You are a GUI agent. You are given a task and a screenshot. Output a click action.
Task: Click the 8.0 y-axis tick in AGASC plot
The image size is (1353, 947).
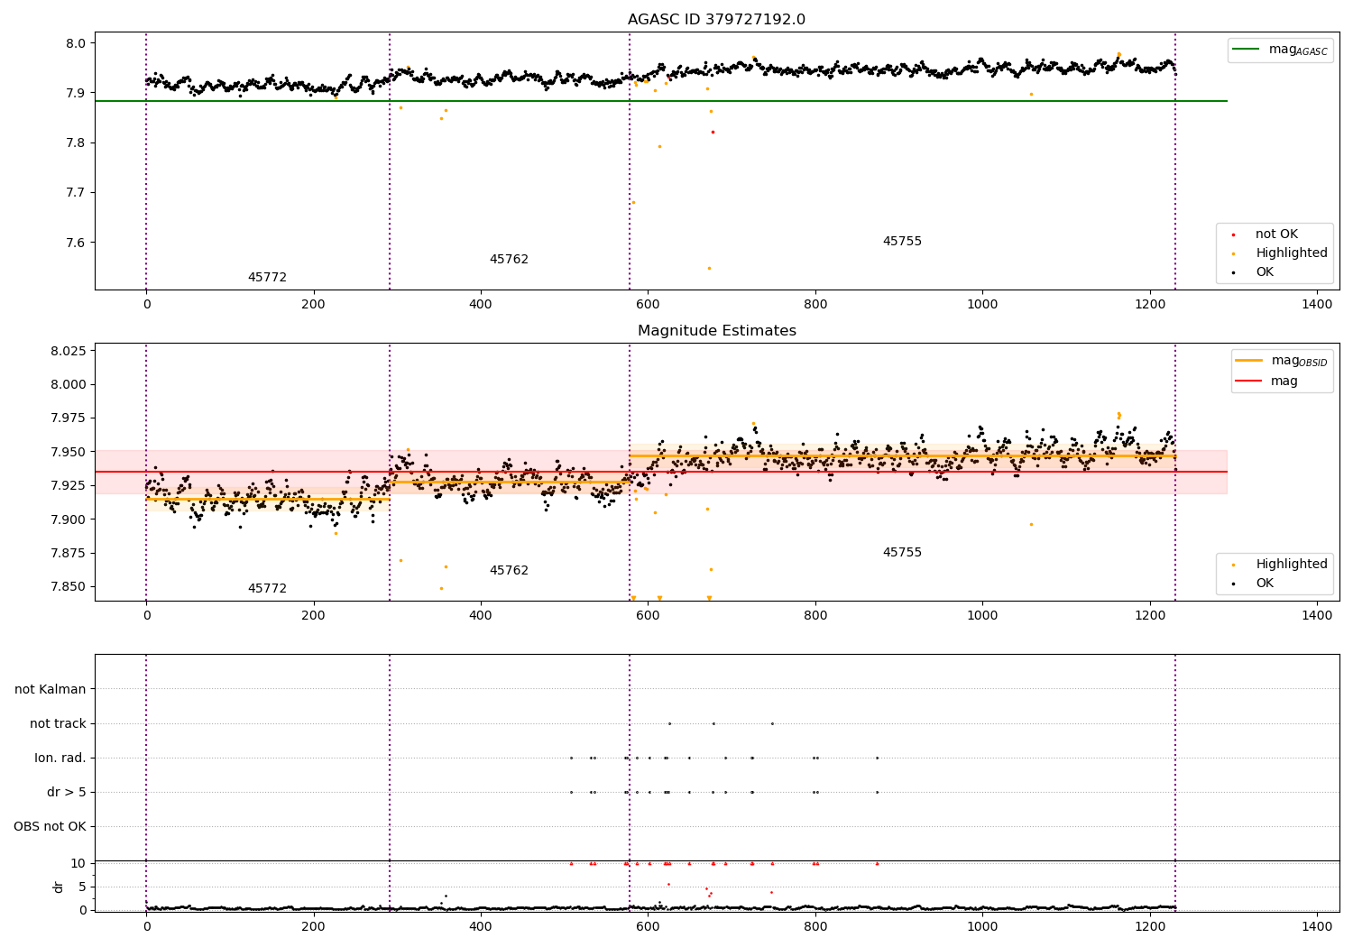point(77,43)
